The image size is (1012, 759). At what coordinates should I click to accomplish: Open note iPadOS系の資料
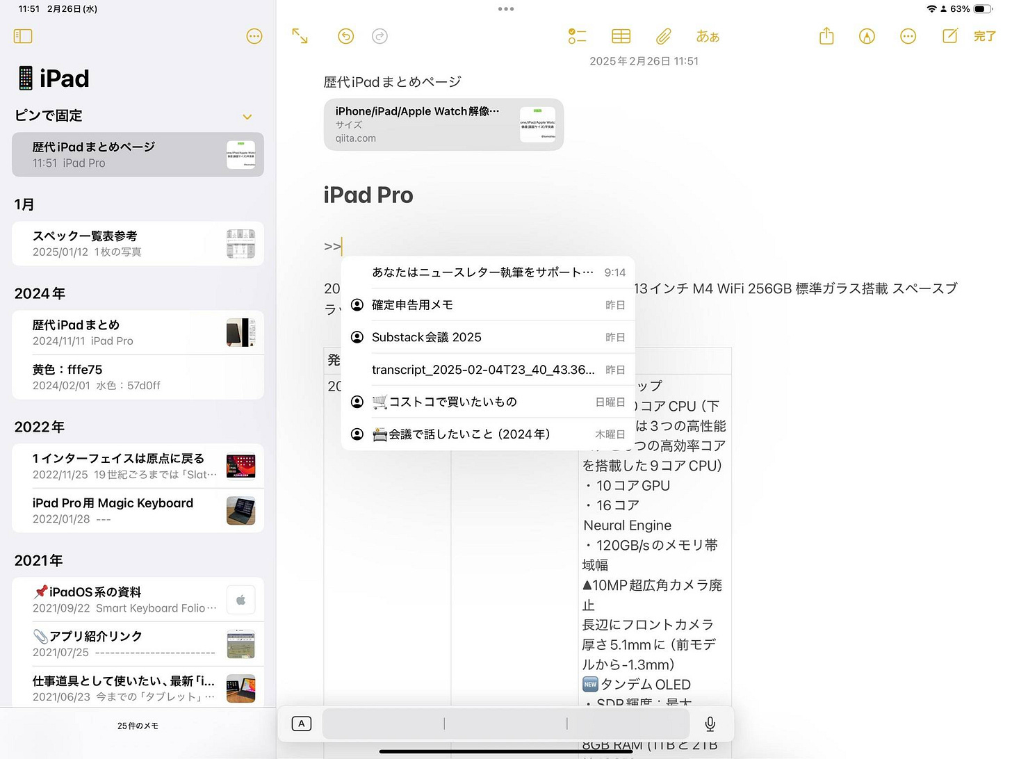point(138,599)
